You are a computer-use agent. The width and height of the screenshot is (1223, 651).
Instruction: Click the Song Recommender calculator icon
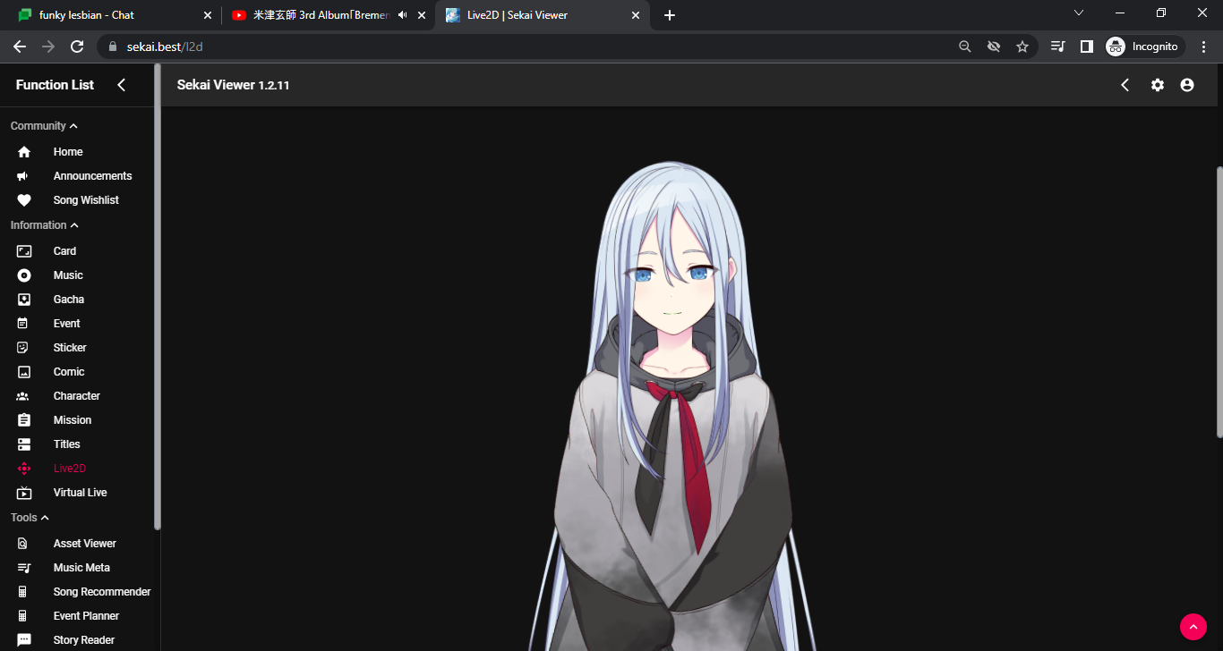pyautogui.click(x=24, y=592)
